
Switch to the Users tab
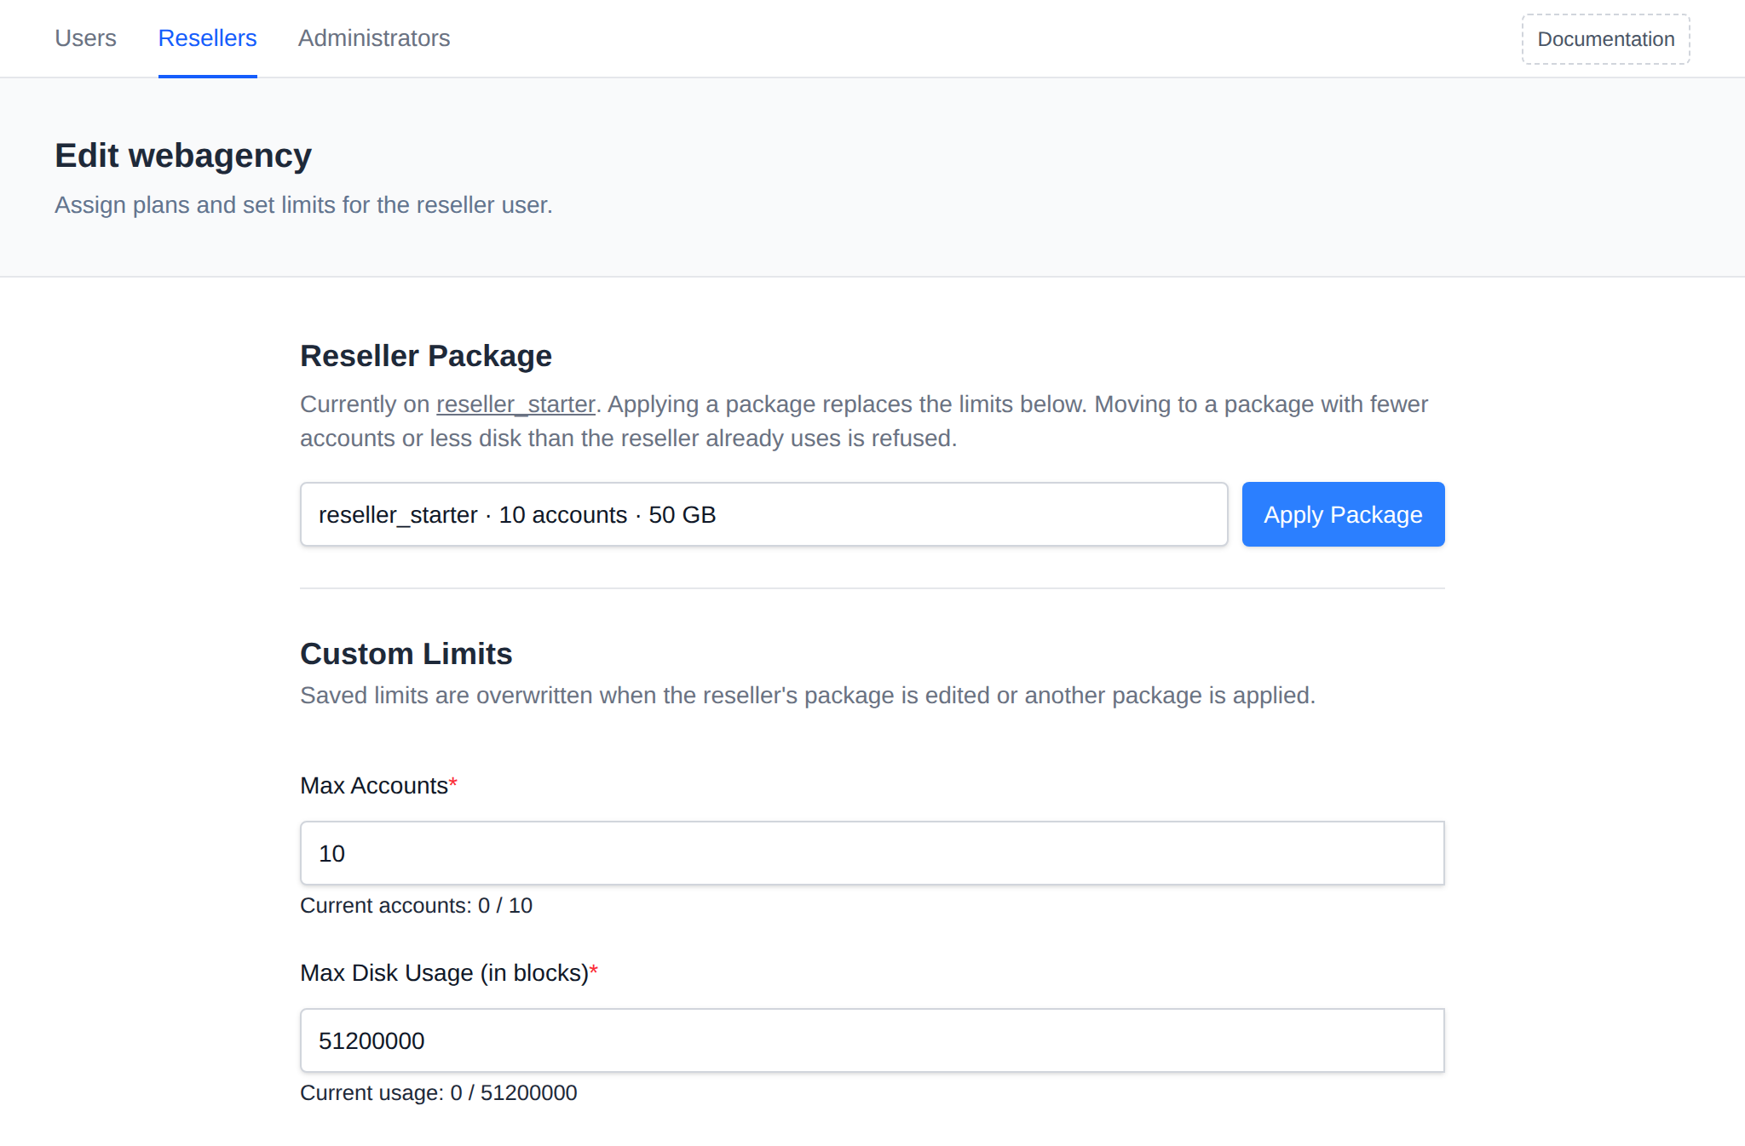point(85,38)
